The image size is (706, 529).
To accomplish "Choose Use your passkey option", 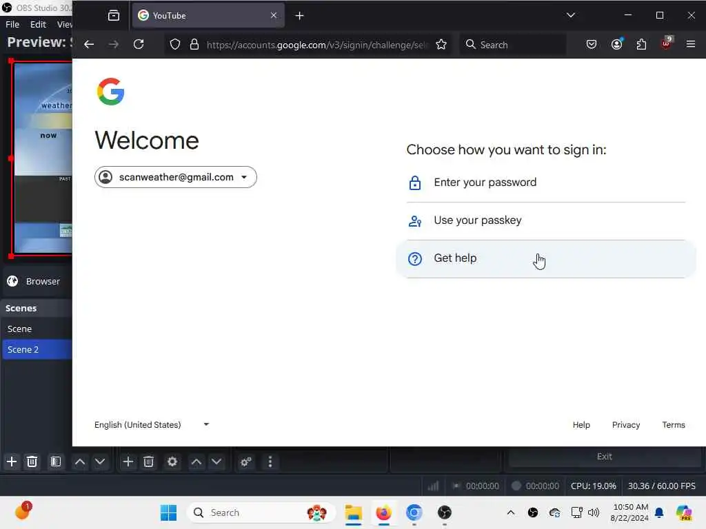I will (546, 220).
